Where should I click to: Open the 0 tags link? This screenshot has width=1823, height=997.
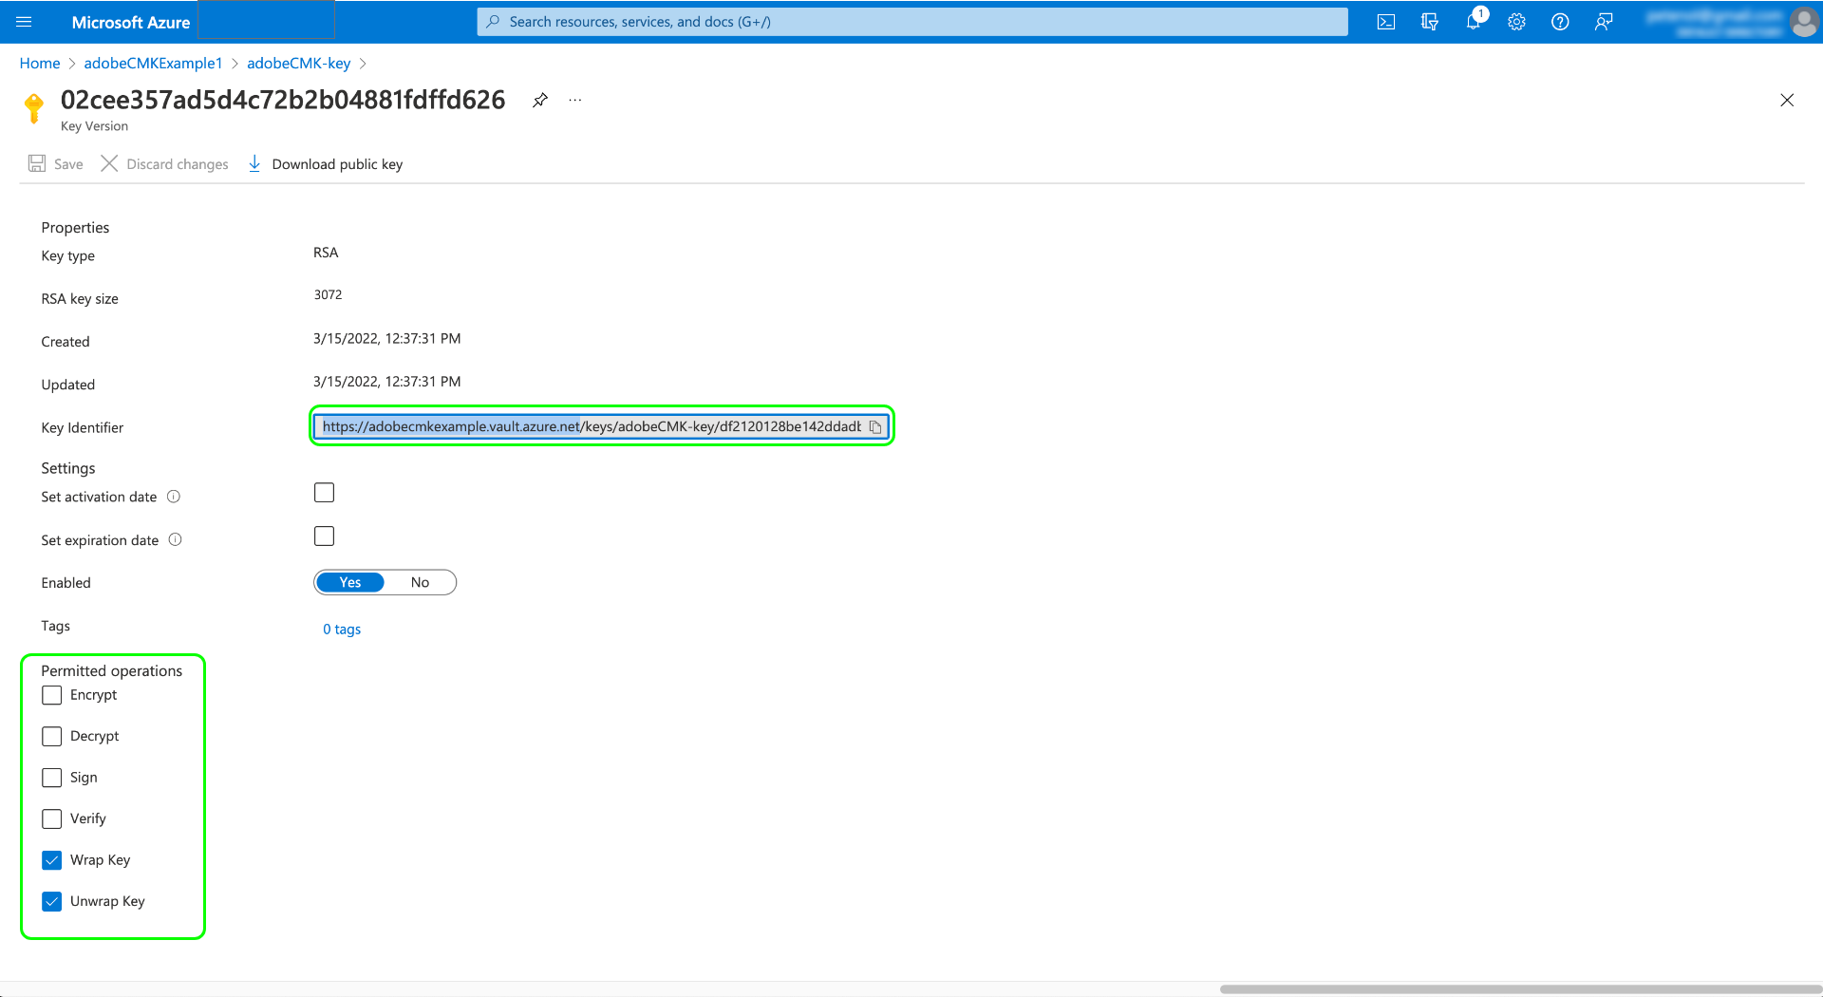tap(342, 629)
